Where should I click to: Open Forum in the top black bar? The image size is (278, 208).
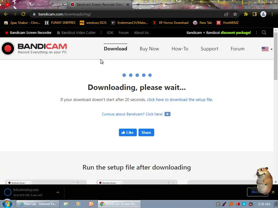pyautogui.click(x=124, y=33)
